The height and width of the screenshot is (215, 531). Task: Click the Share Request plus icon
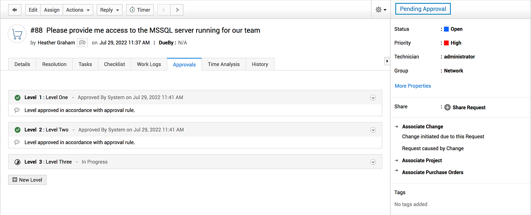pos(447,107)
